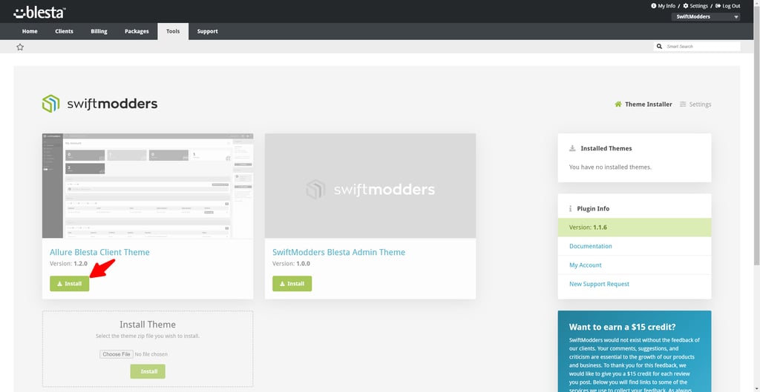Click the 'Version: 1.0.0' text
Screen dimensions: 760x392
(291, 264)
